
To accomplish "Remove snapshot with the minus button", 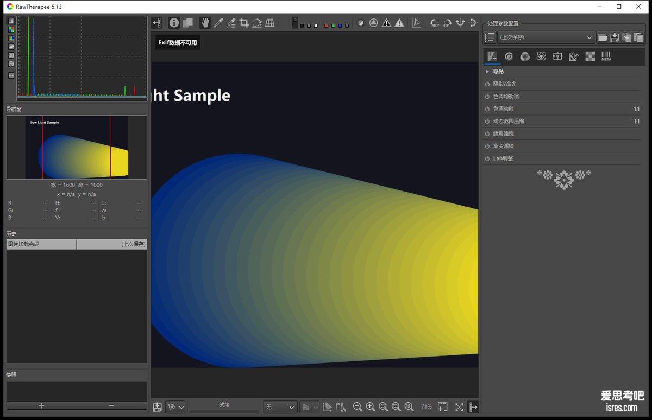I will pos(111,406).
